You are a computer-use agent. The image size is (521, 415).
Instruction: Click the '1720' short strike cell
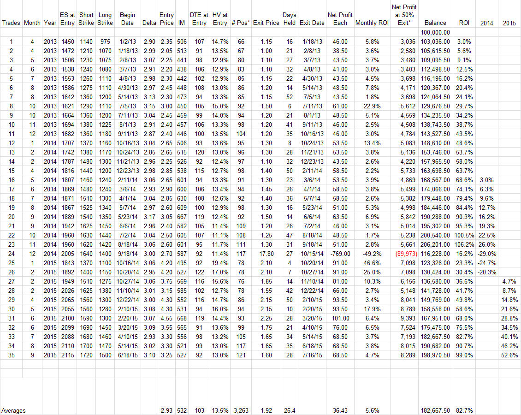pyautogui.click(x=86, y=355)
